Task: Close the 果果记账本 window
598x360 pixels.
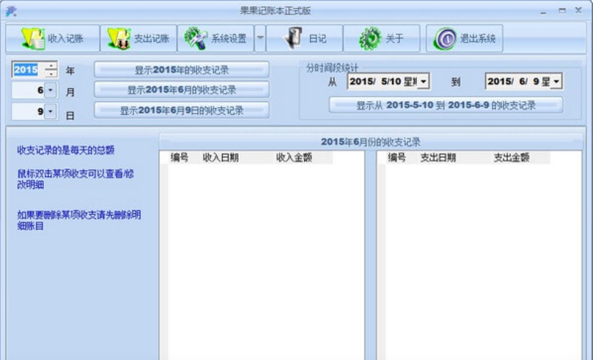Action: pos(578,10)
